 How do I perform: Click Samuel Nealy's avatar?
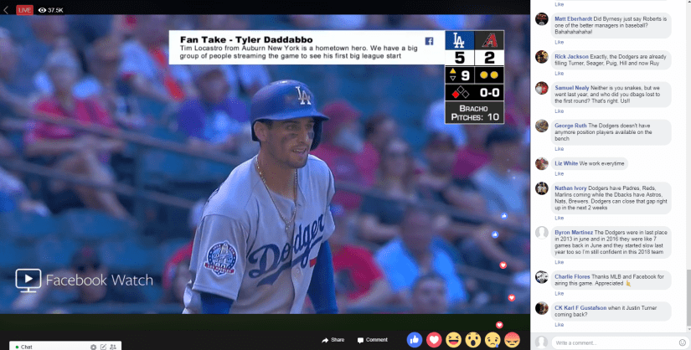click(542, 88)
